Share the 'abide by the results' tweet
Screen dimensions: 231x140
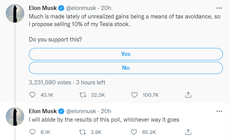point(188,132)
